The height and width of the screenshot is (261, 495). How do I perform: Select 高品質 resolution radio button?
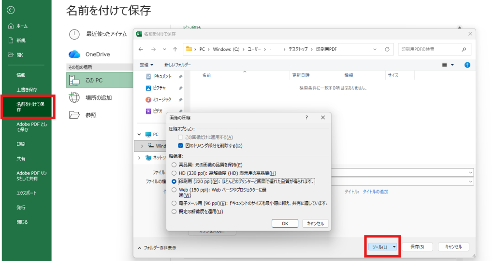point(174,165)
